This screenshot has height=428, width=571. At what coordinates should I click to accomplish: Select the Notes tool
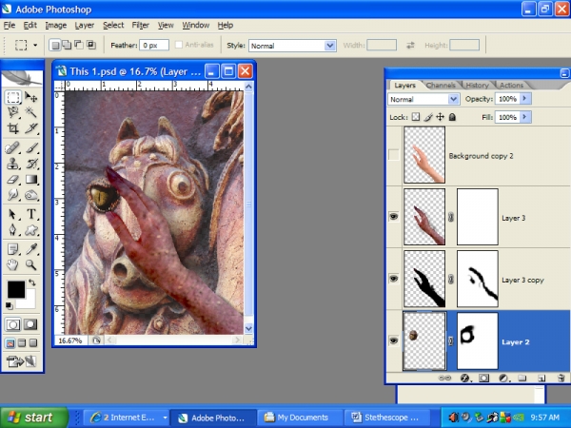pos(13,249)
